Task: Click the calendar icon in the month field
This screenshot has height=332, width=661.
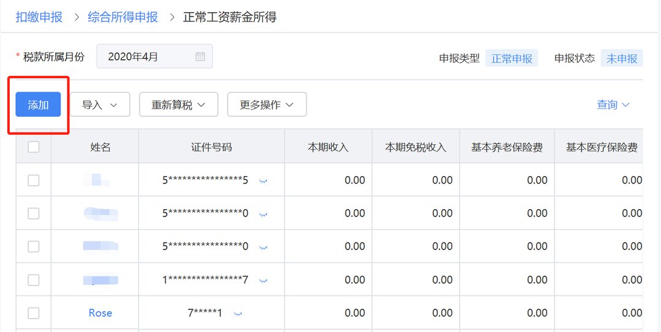Action: pyautogui.click(x=200, y=57)
